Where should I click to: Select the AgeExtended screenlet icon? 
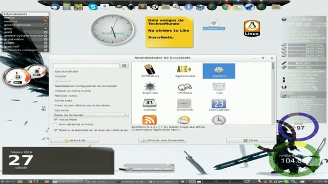tap(184, 71)
